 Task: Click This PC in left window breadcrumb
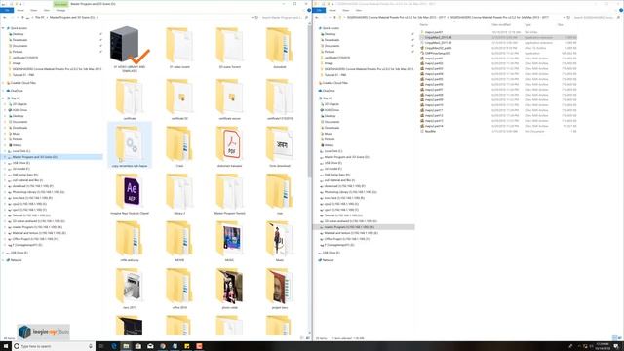(x=40, y=18)
